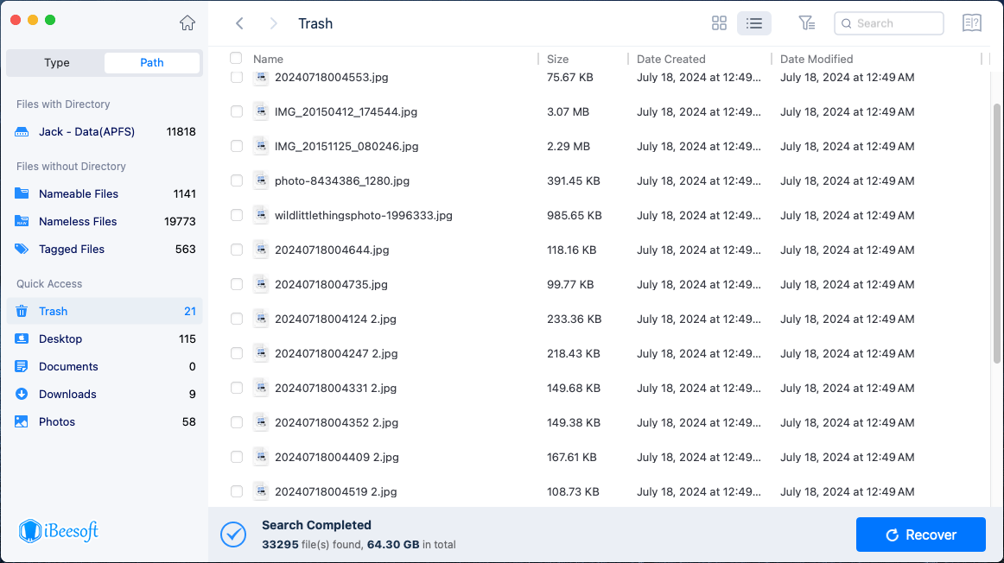Check the box for wildlittlethingsphoto-1996333.jpg
The width and height of the screenshot is (1004, 563).
tap(237, 215)
